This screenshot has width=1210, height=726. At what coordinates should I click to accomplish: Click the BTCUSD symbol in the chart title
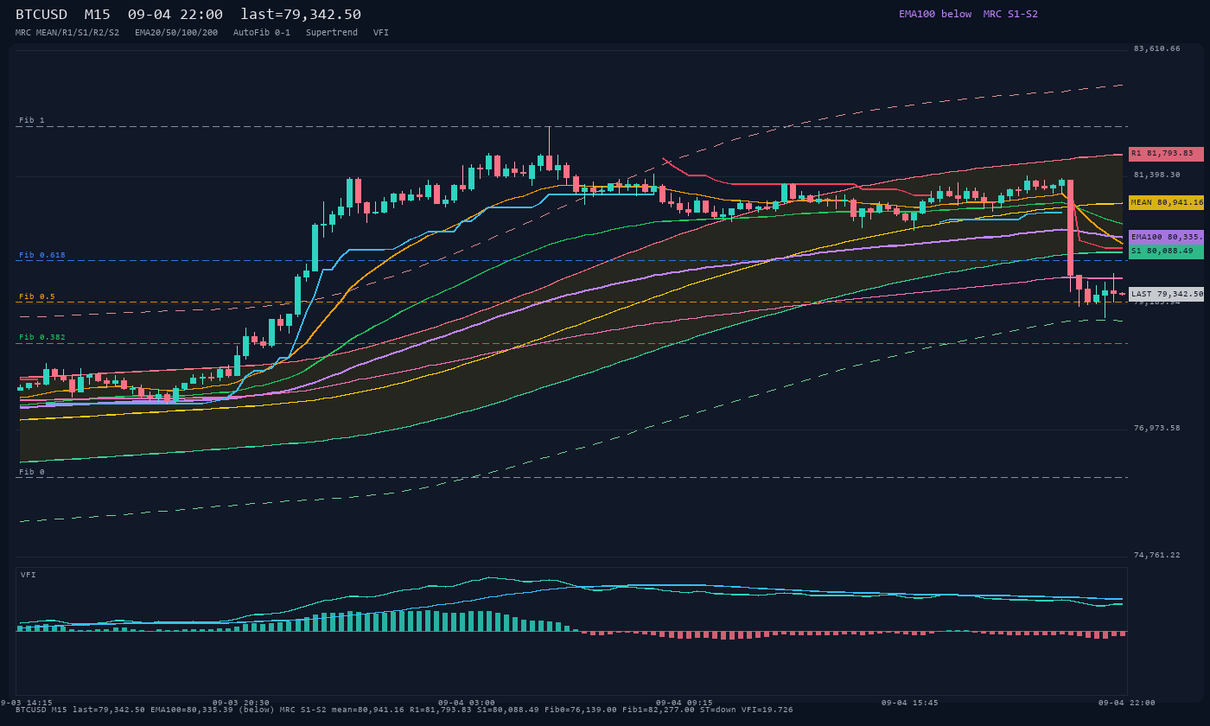coord(41,14)
